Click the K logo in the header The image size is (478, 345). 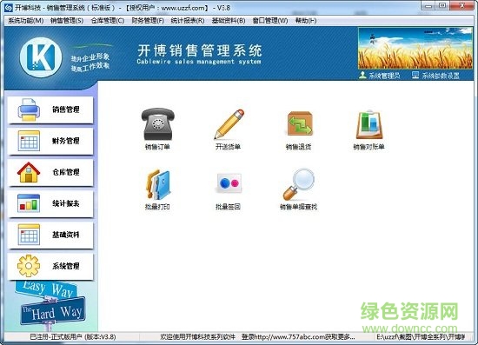[x=41, y=57]
